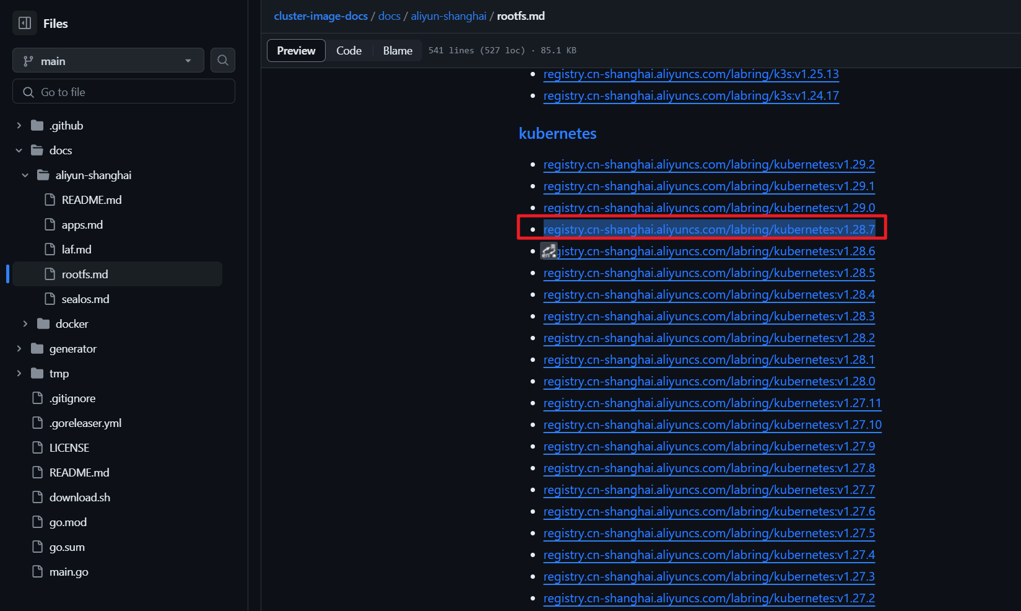Image resolution: width=1021 pixels, height=611 pixels.
Task: Click the file icon beside go.sum
Action: pyautogui.click(x=38, y=547)
